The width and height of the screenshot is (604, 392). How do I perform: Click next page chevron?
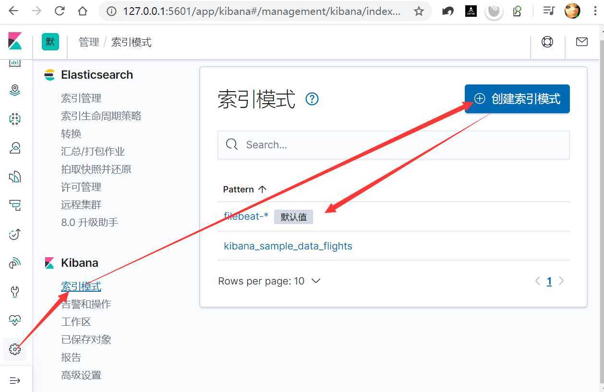pos(561,281)
